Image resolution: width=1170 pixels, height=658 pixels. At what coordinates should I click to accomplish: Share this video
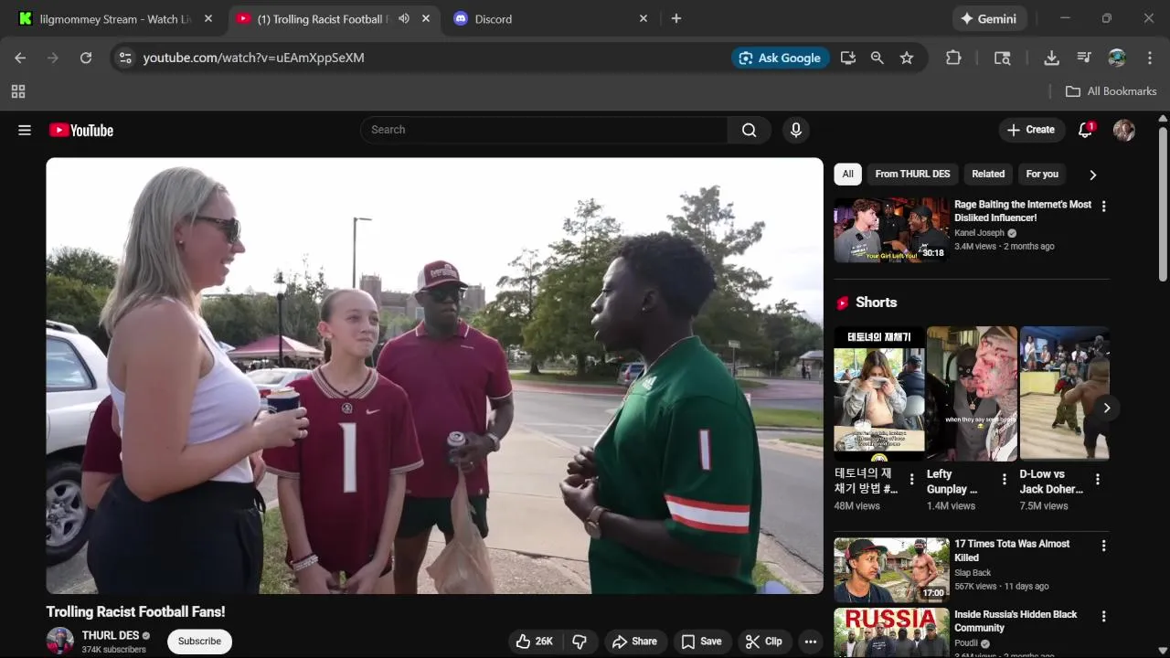634,642
